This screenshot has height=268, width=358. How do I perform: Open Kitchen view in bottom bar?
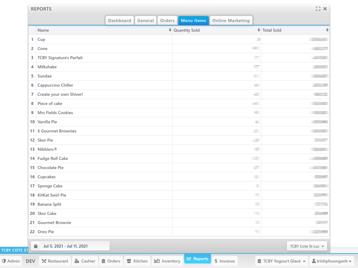[x=137, y=261]
